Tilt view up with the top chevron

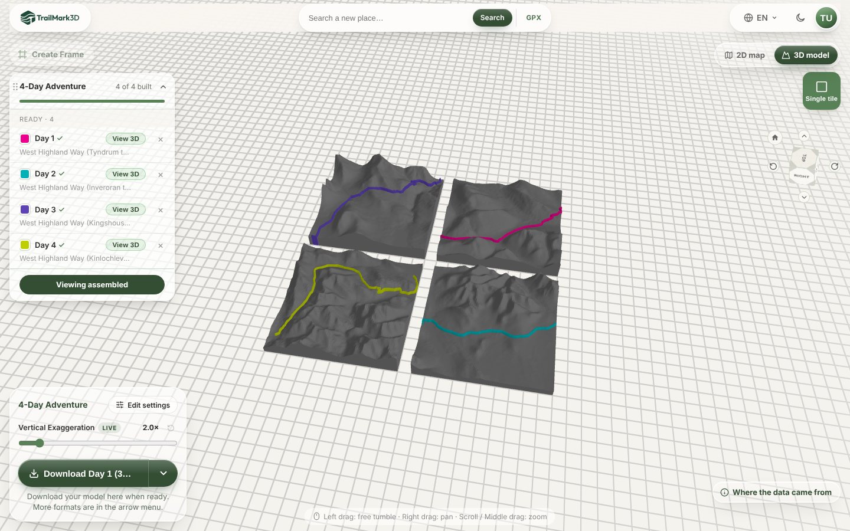click(804, 136)
